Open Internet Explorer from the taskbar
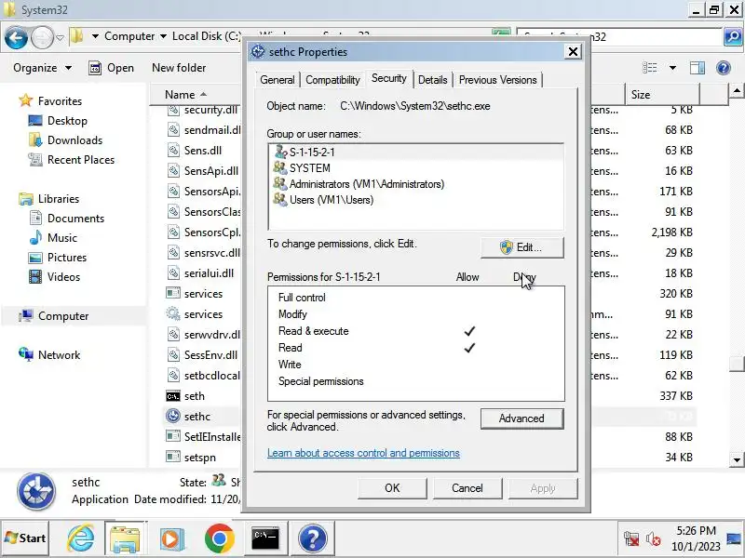745x558 pixels. (80, 538)
